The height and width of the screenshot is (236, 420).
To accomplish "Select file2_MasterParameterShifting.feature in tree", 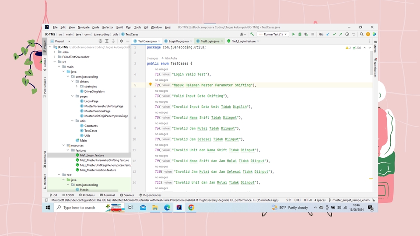I will click(104, 160).
